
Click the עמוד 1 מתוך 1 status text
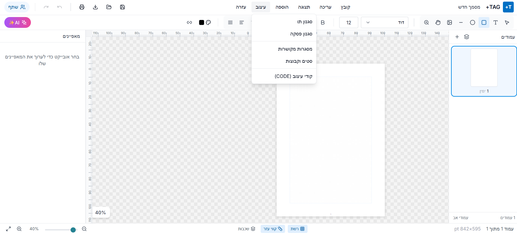(x=500, y=229)
